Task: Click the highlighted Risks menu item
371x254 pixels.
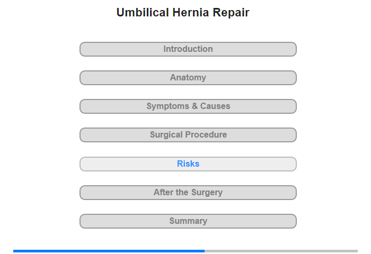Action: (x=188, y=164)
